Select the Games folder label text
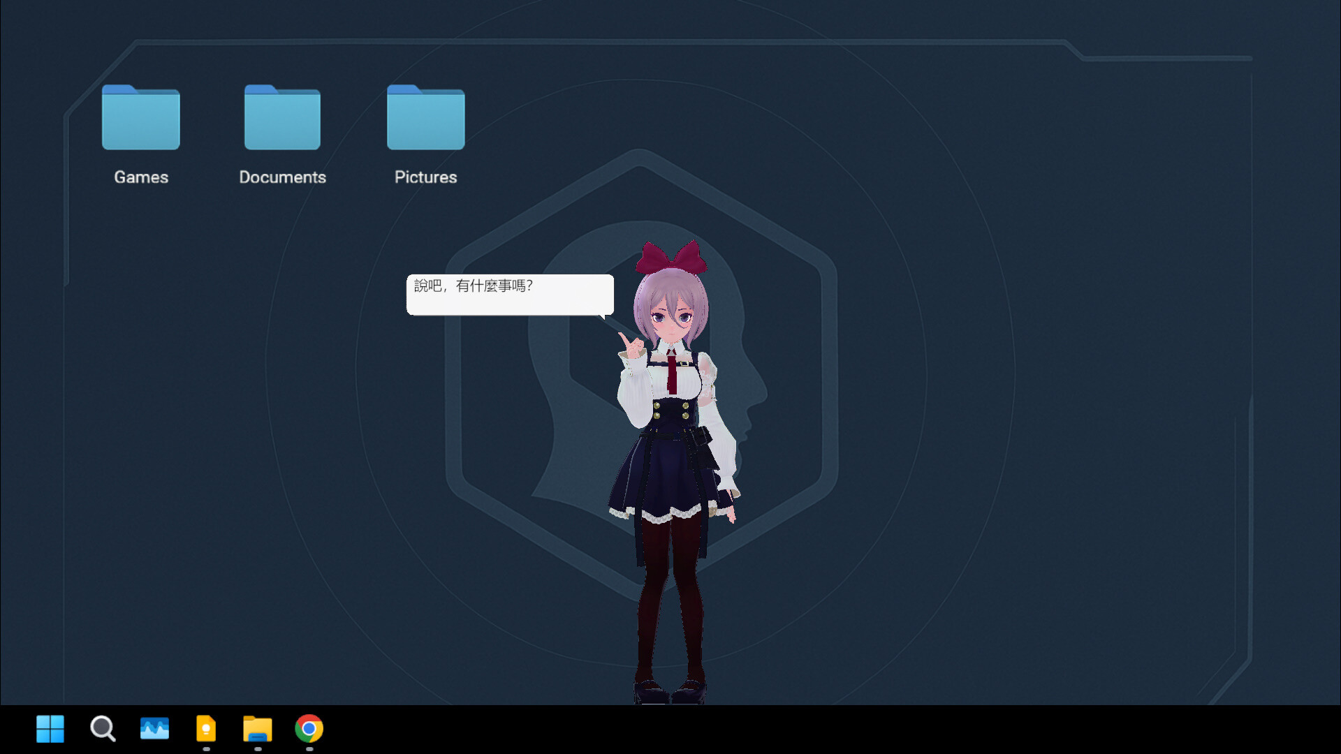 click(140, 177)
